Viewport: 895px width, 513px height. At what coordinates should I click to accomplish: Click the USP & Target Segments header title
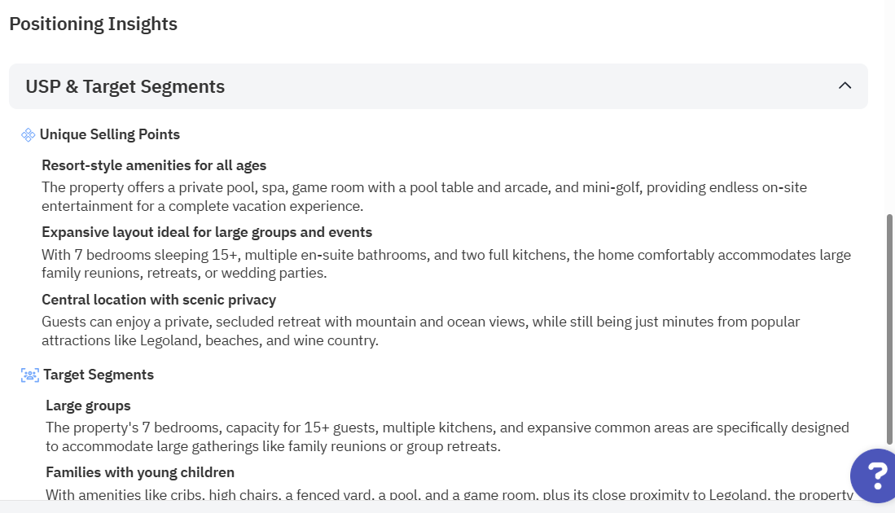pyautogui.click(x=125, y=86)
